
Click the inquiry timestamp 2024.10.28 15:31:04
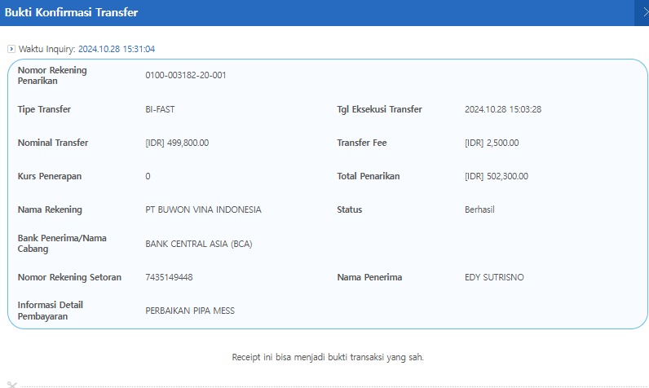point(116,49)
